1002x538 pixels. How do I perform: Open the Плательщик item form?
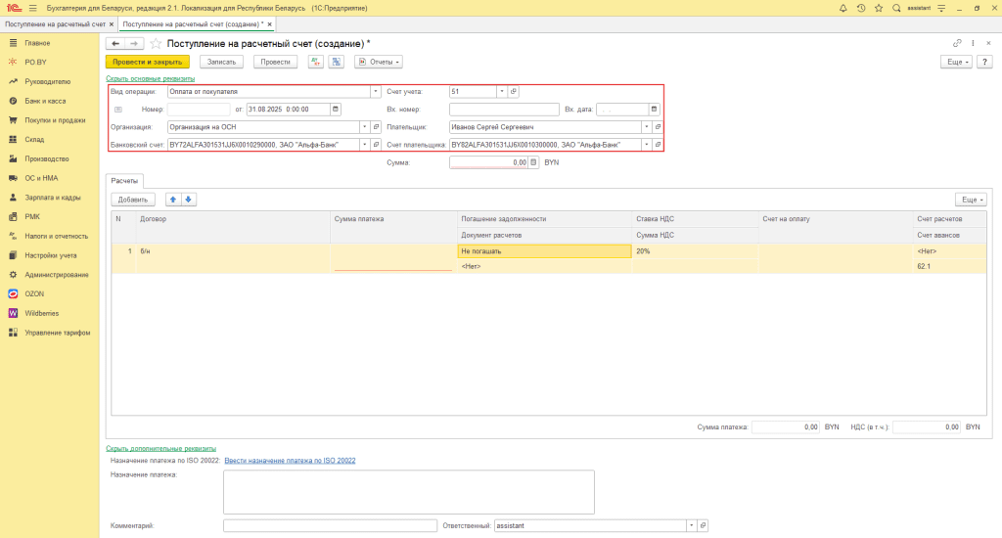click(x=658, y=127)
